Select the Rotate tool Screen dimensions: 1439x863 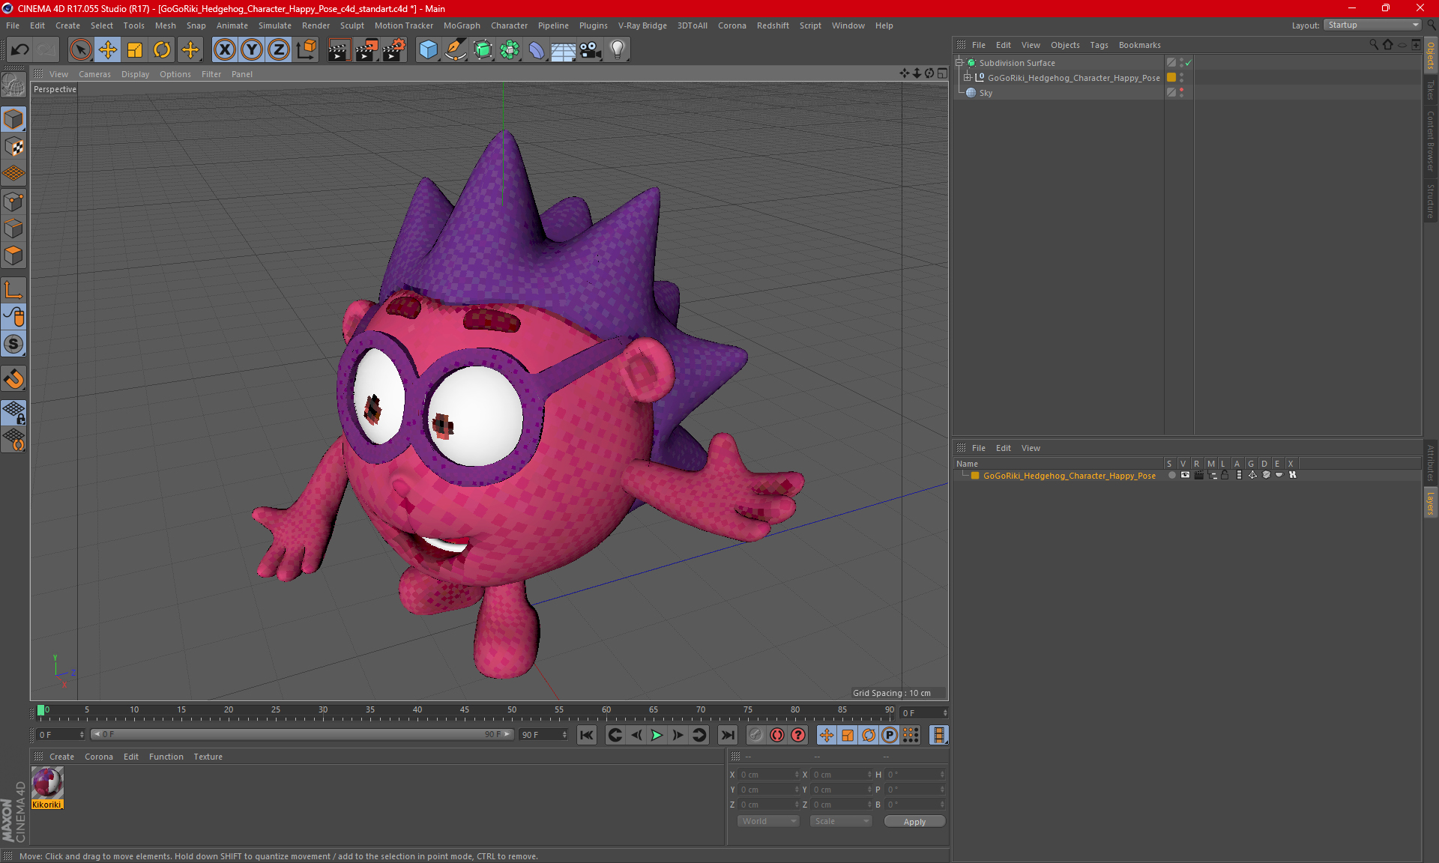[x=162, y=49]
